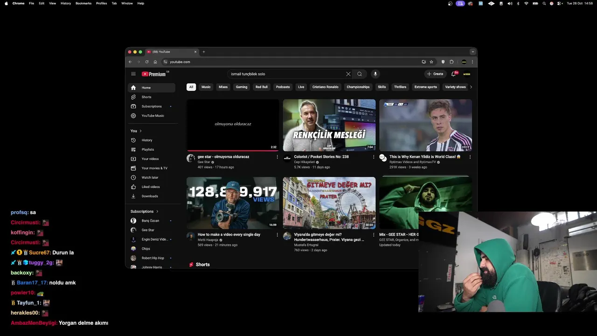Open more options for Colorist Pocket Stories video
Image resolution: width=597 pixels, height=336 pixels.
tap(373, 157)
